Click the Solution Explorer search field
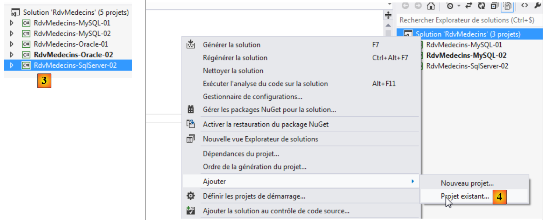Screen dimensions: 543x220 click(x=467, y=20)
